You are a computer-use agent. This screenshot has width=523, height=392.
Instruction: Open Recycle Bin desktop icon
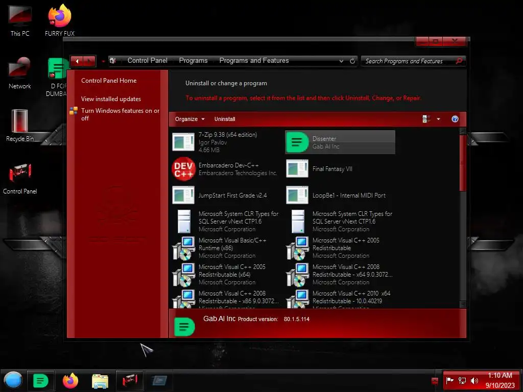(x=20, y=126)
